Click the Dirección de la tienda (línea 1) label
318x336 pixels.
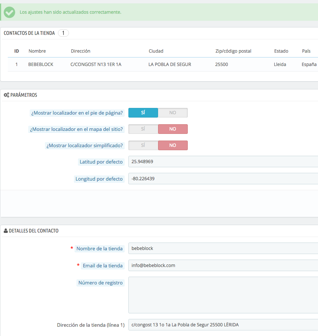coord(91,325)
